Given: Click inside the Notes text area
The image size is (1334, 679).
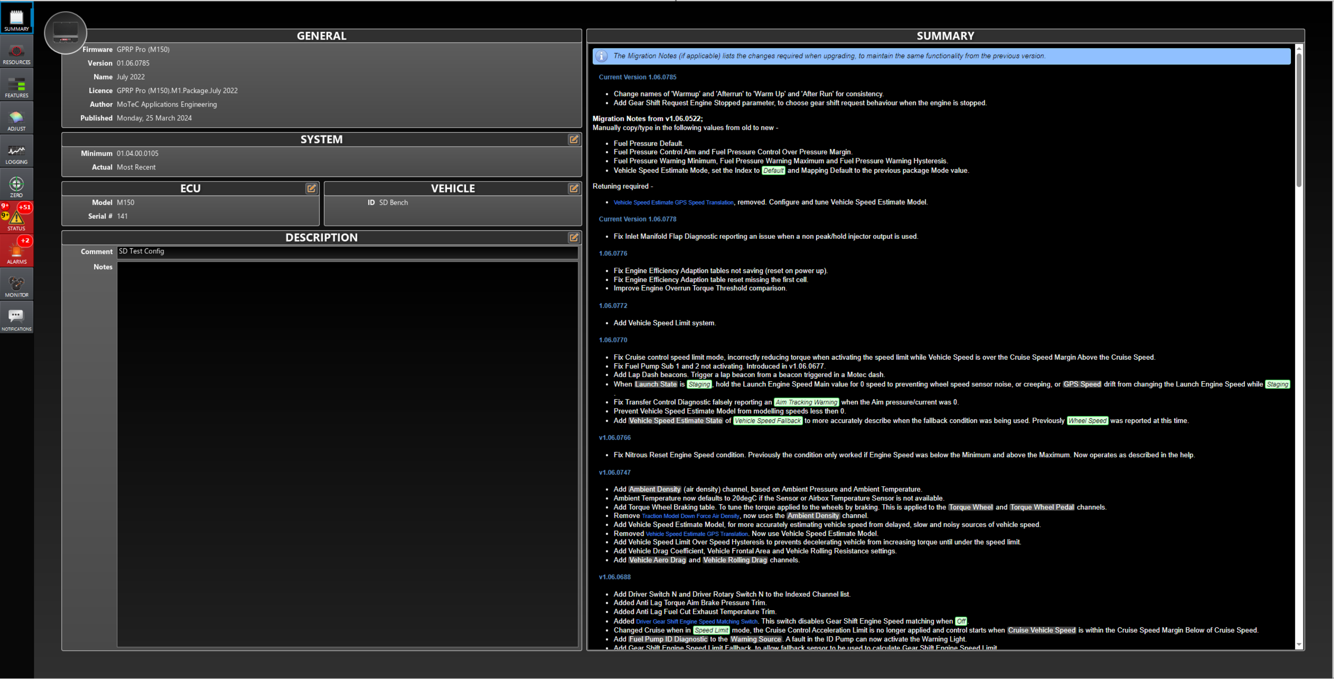Looking at the screenshot, I should [347, 454].
